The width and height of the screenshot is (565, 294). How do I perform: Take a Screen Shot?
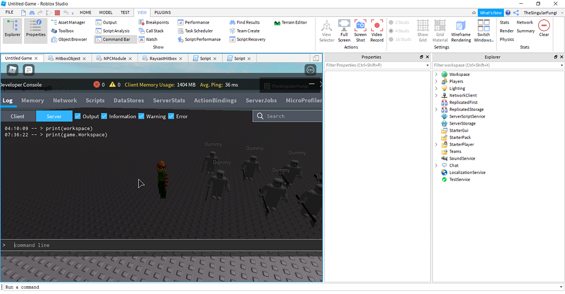point(360,31)
